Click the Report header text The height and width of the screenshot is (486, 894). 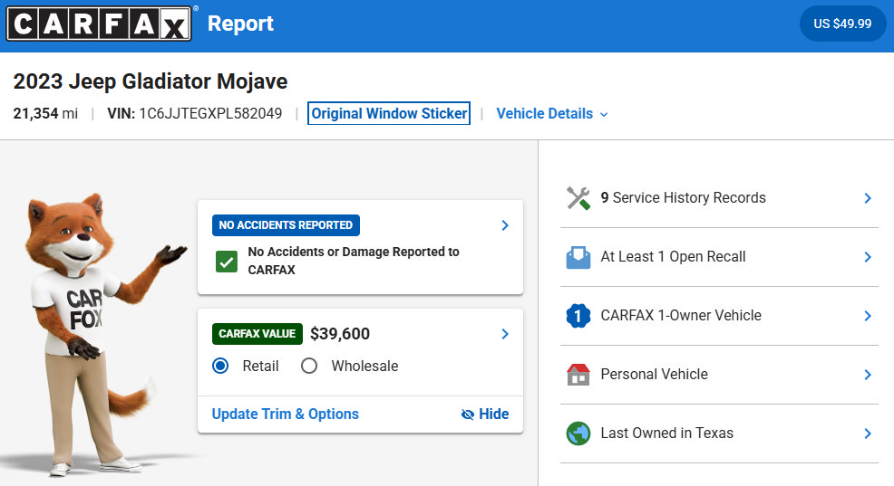[240, 24]
